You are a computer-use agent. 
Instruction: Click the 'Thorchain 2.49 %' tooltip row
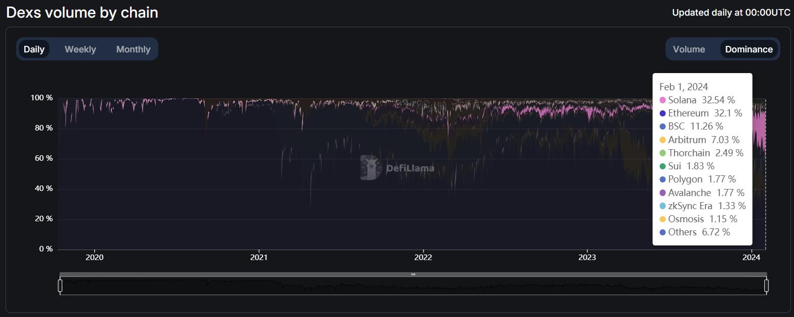701,153
